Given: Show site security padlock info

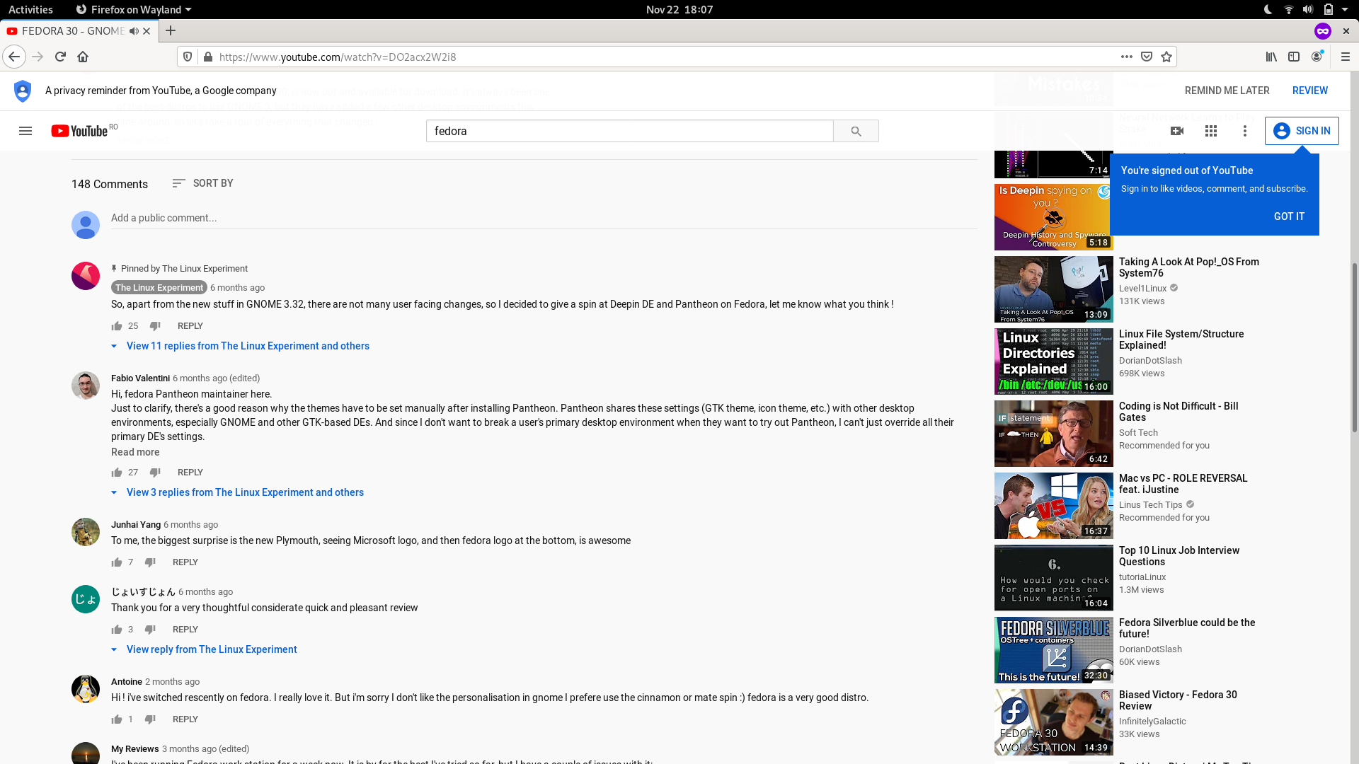Looking at the screenshot, I should (207, 57).
